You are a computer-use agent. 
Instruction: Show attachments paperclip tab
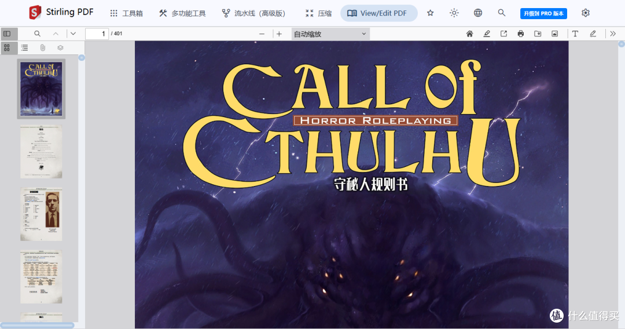tap(43, 48)
